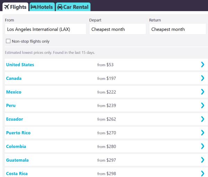Click the arrow icon in Peru row
The height and width of the screenshot is (177, 208).
pyautogui.click(x=203, y=106)
